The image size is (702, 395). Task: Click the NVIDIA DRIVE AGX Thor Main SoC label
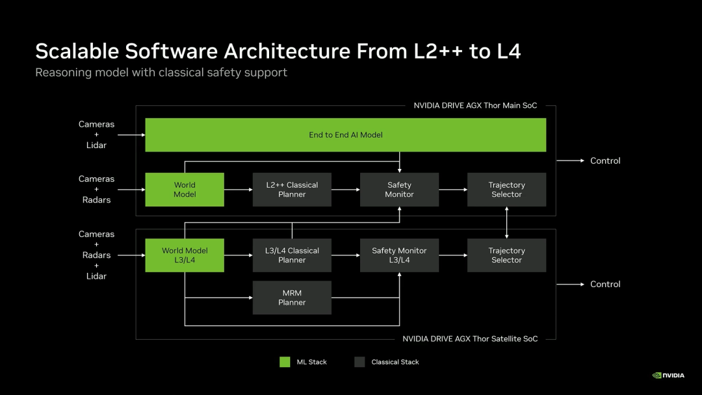tap(475, 105)
